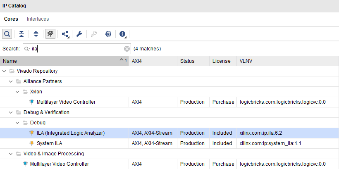
Task: Click the search options magnifier in search box
Action: pyautogui.click(x=27, y=49)
